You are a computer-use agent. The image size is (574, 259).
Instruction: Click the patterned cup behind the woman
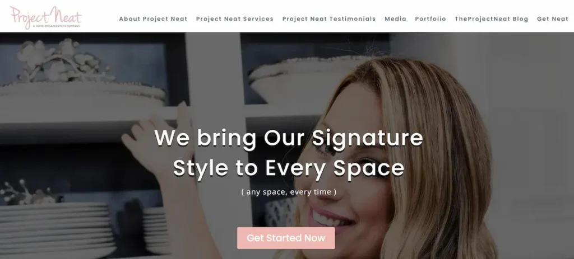(x=281, y=213)
